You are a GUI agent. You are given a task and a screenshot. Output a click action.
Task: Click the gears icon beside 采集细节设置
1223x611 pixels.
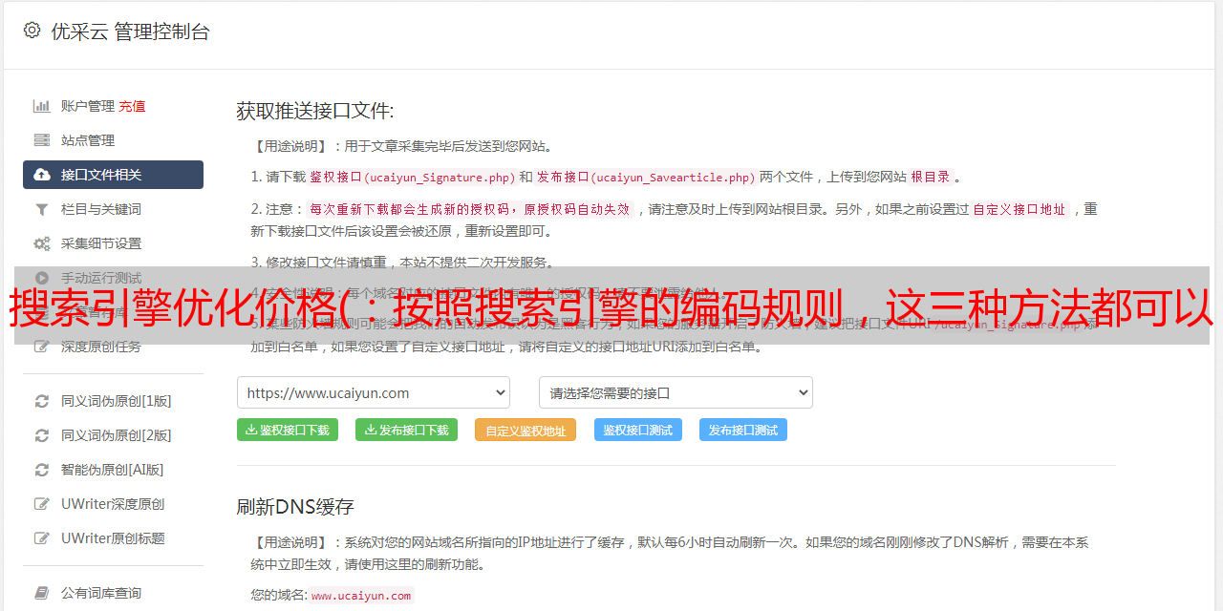42,243
